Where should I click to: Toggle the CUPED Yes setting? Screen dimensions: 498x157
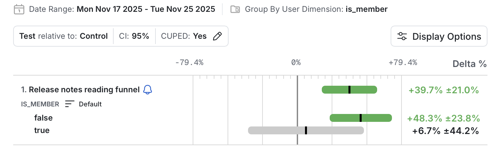(184, 36)
